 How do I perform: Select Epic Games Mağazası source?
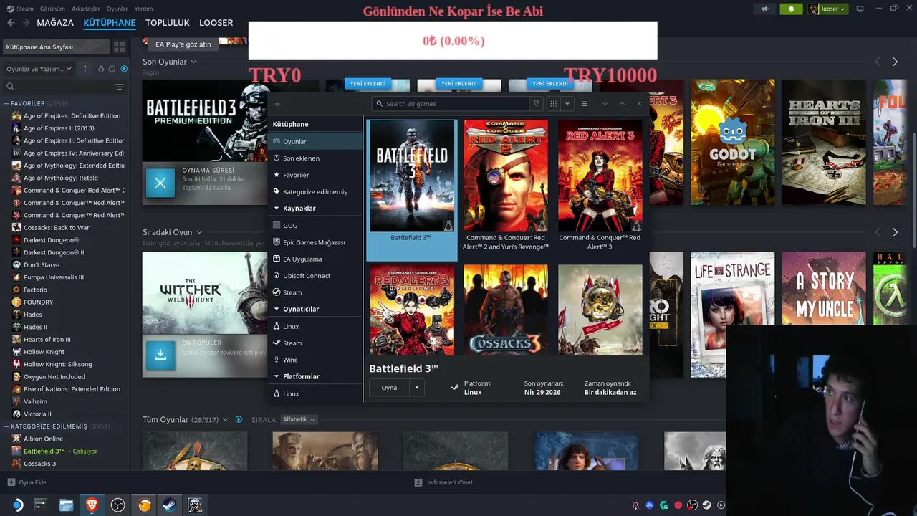[316, 242]
